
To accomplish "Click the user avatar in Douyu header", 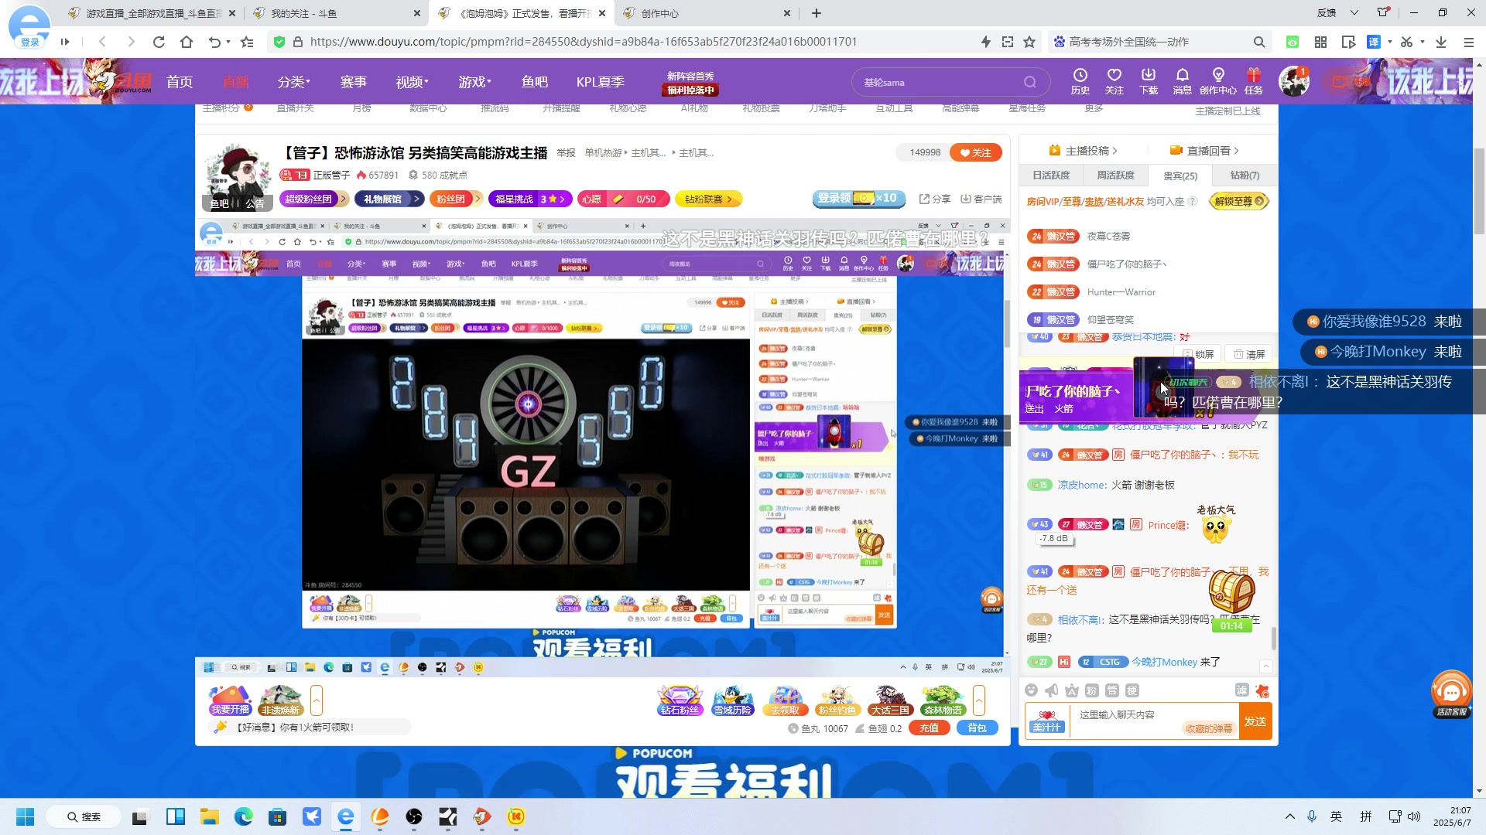I will click(1293, 81).
